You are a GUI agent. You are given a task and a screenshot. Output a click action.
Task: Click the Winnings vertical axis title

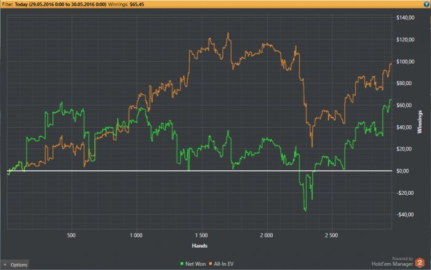[x=419, y=121]
